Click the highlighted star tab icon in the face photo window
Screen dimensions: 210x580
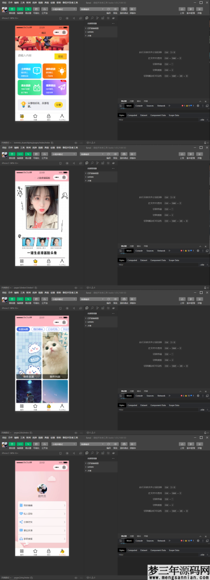tap(35, 261)
